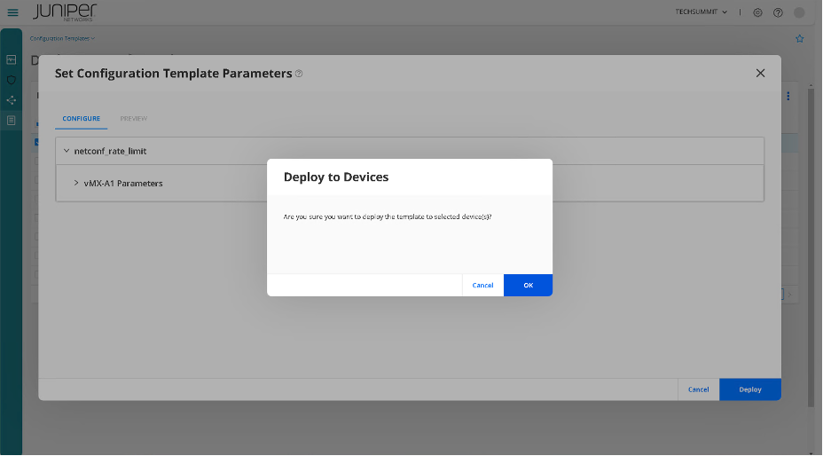Open the hamburger main menu
This screenshot has height=456, width=823.
[x=13, y=12]
